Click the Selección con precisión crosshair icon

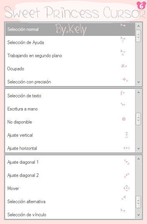[x=125, y=80]
